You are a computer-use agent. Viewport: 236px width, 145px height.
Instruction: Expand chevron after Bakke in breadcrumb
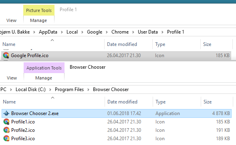[x=34, y=32]
